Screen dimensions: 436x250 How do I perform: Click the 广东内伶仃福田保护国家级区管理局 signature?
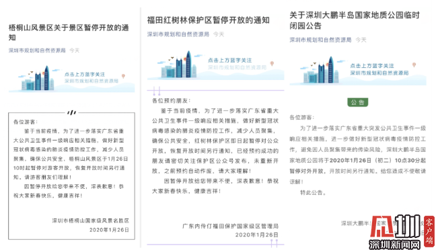(x=230, y=226)
